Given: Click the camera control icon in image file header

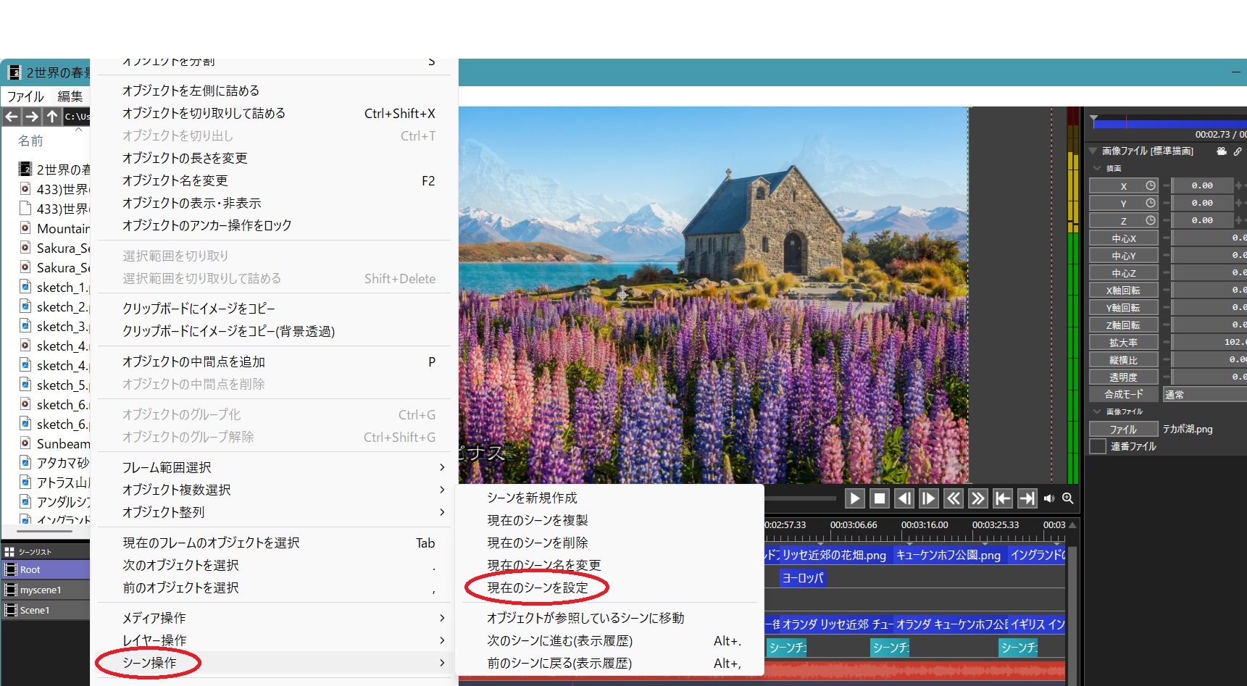Looking at the screenshot, I should point(1222,151).
